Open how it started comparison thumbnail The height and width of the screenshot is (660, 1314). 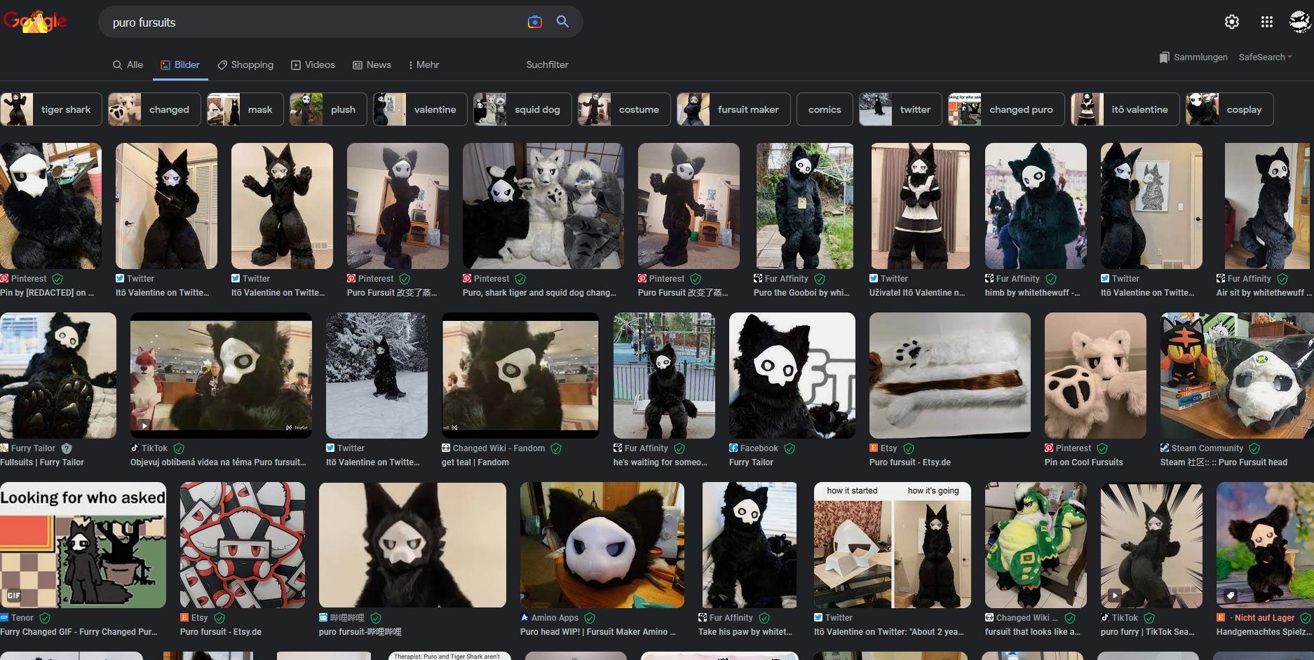(893, 545)
